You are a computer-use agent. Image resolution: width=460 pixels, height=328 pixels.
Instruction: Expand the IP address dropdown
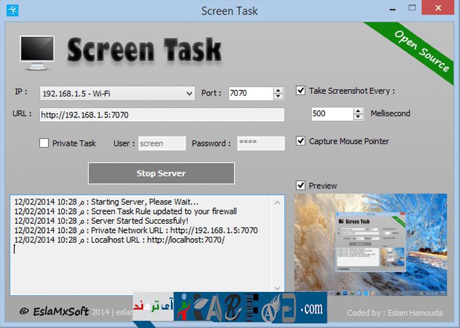click(189, 94)
